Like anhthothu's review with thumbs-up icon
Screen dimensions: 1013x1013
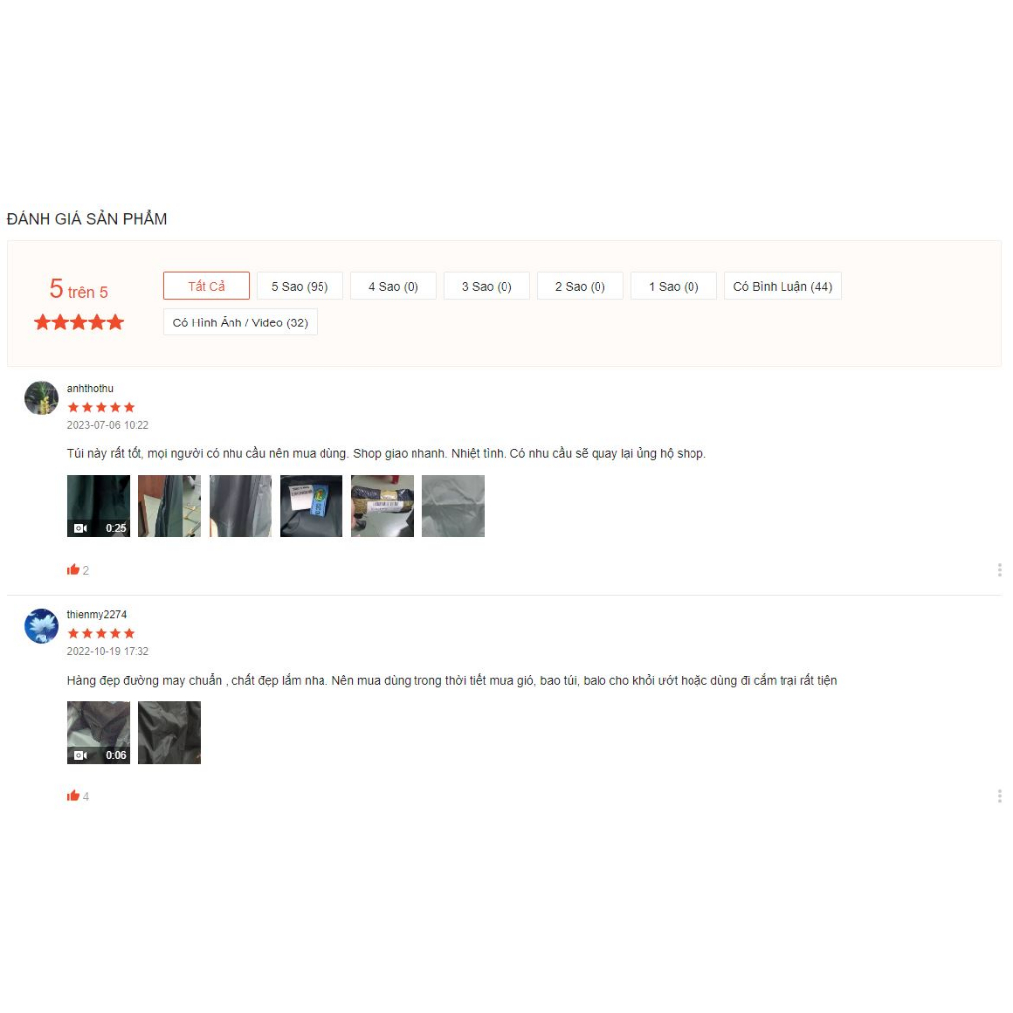73,569
